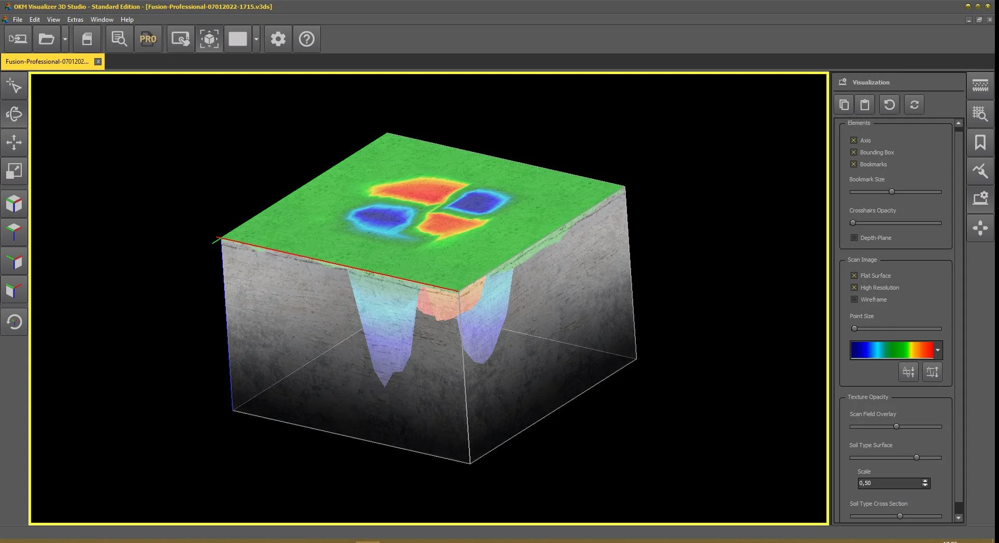Select the rotate view tool in sidebar
The width and height of the screenshot is (999, 543).
pos(14,114)
